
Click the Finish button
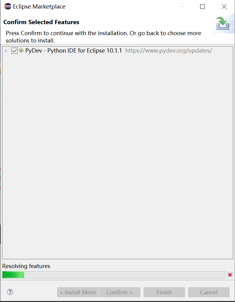coord(164,292)
